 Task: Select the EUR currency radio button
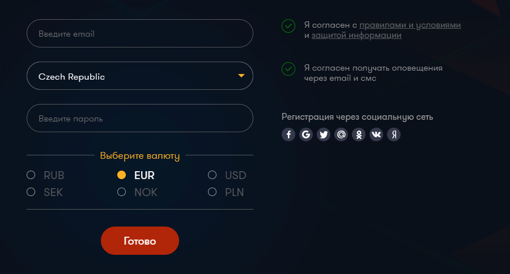(x=121, y=175)
